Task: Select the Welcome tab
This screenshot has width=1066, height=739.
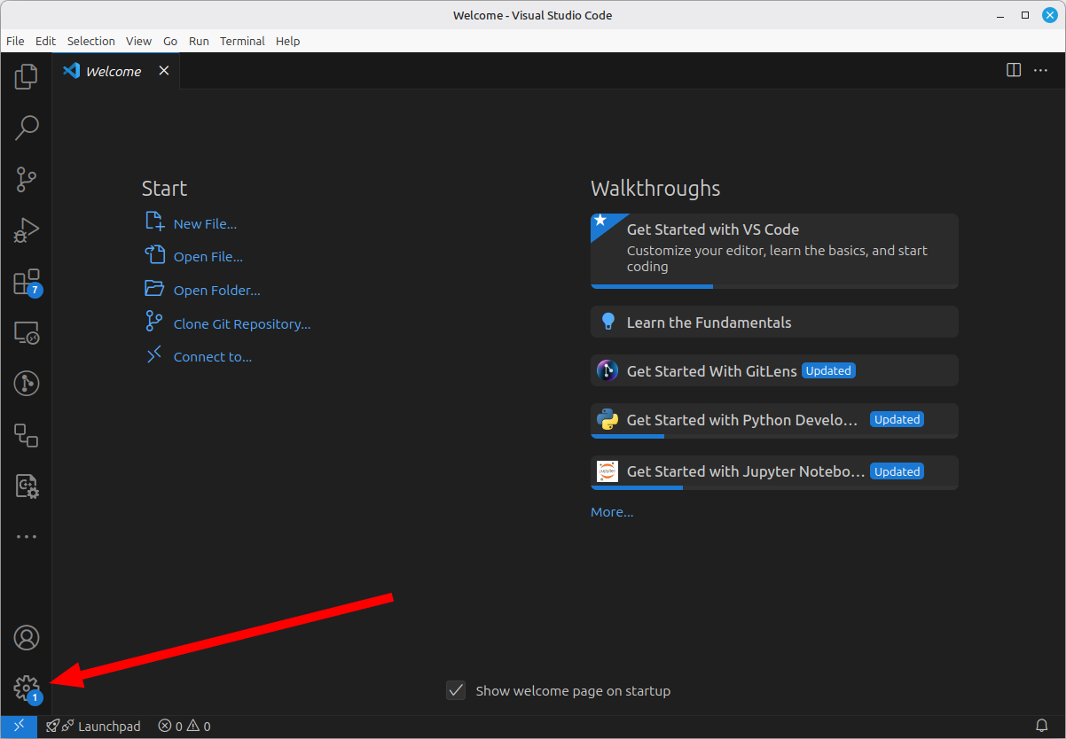Action: click(113, 71)
